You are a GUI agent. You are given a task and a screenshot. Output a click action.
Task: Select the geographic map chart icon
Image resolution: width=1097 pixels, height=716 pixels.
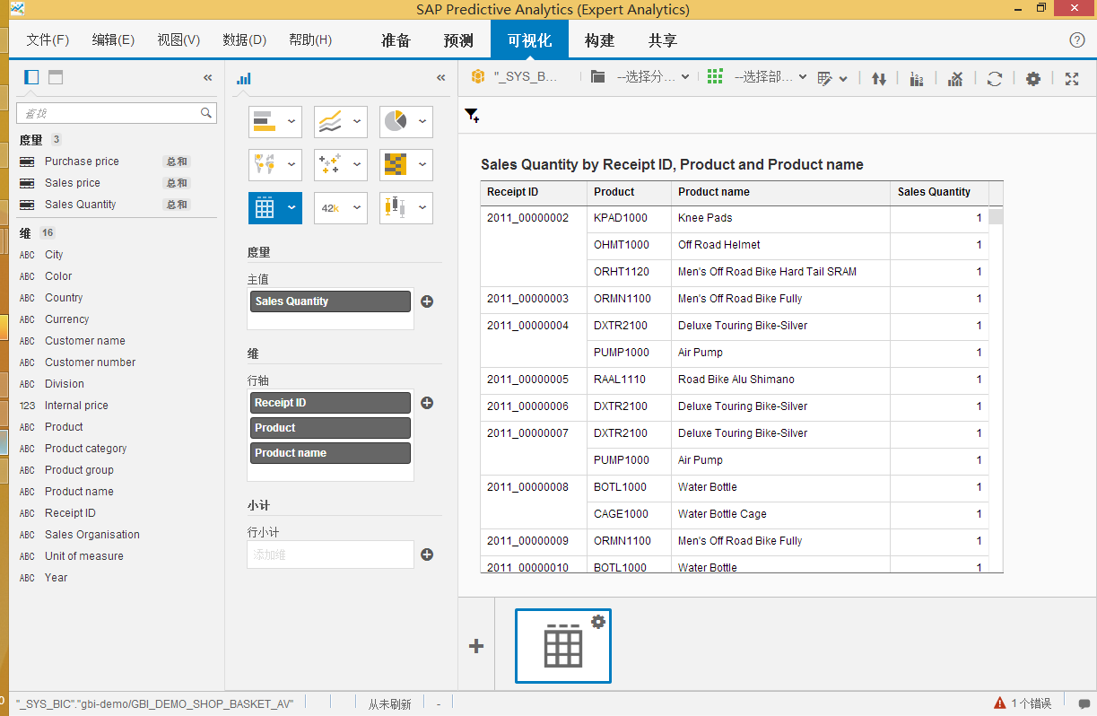pyautogui.click(x=265, y=165)
